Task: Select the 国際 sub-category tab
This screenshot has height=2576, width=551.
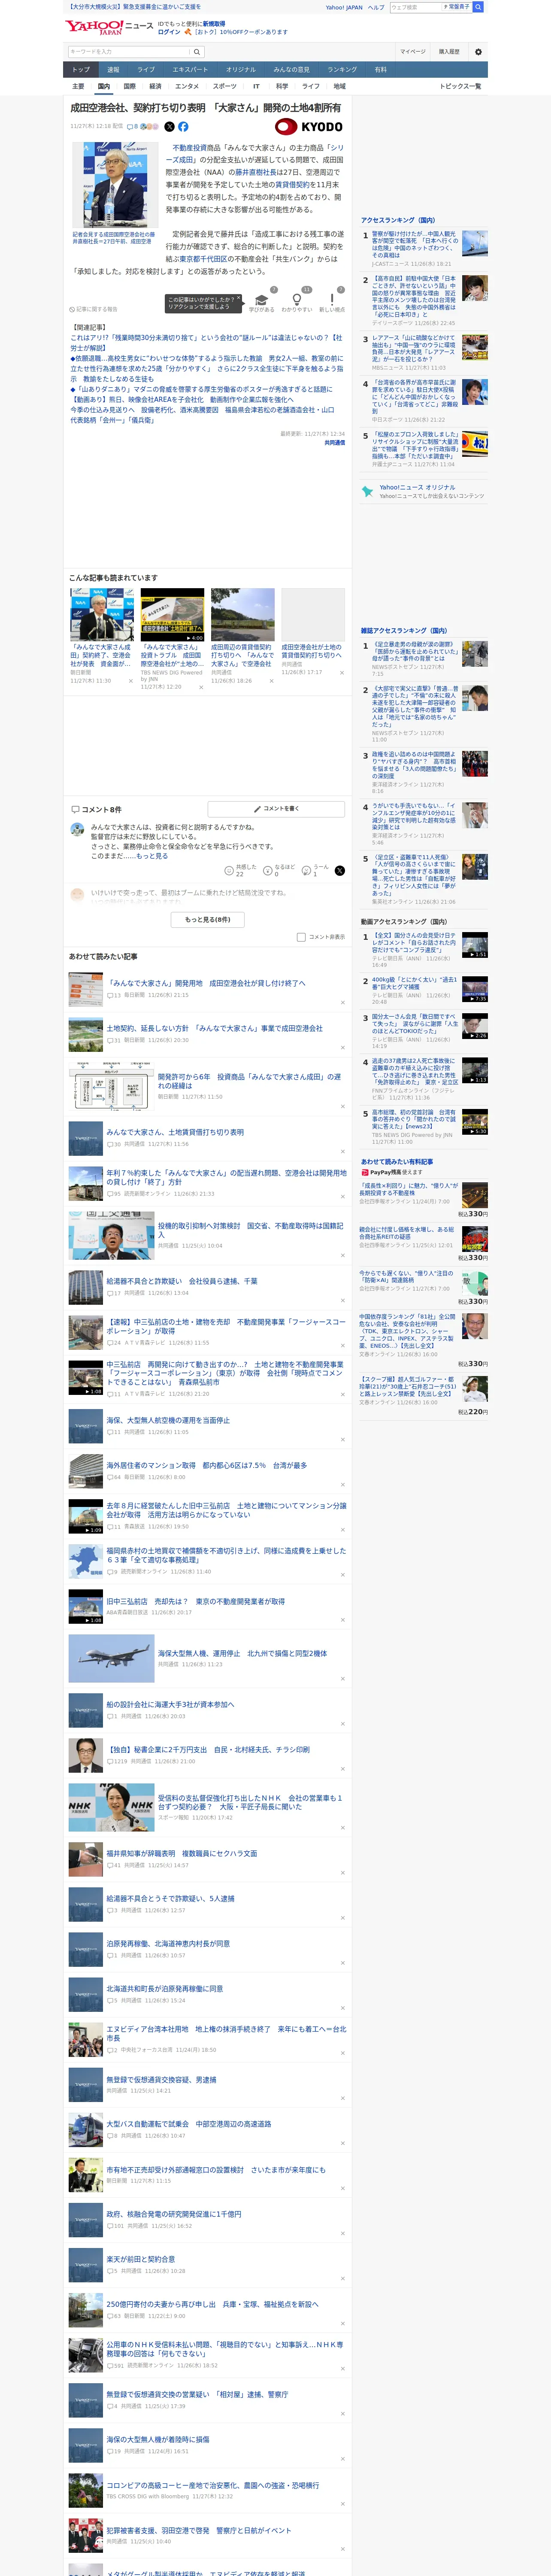Action: (x=129, y=86)
